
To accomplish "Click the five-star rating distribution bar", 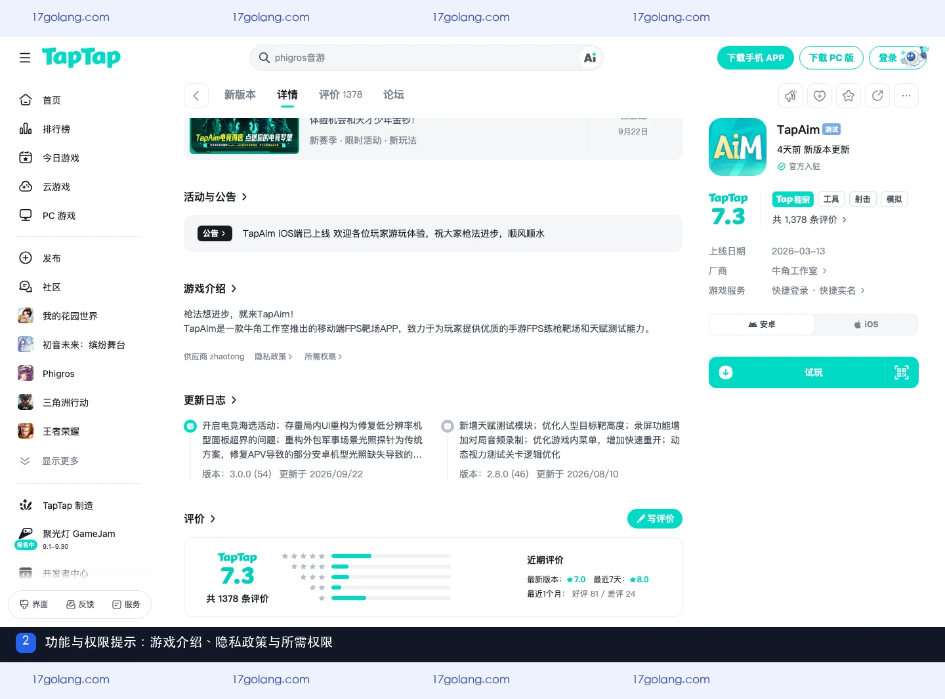I will click(x=391, y=556).
